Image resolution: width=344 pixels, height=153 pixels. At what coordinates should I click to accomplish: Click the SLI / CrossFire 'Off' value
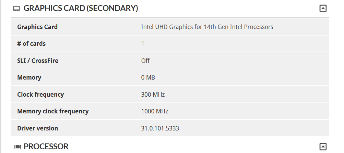pyautogui.click(x=145, y=61)
